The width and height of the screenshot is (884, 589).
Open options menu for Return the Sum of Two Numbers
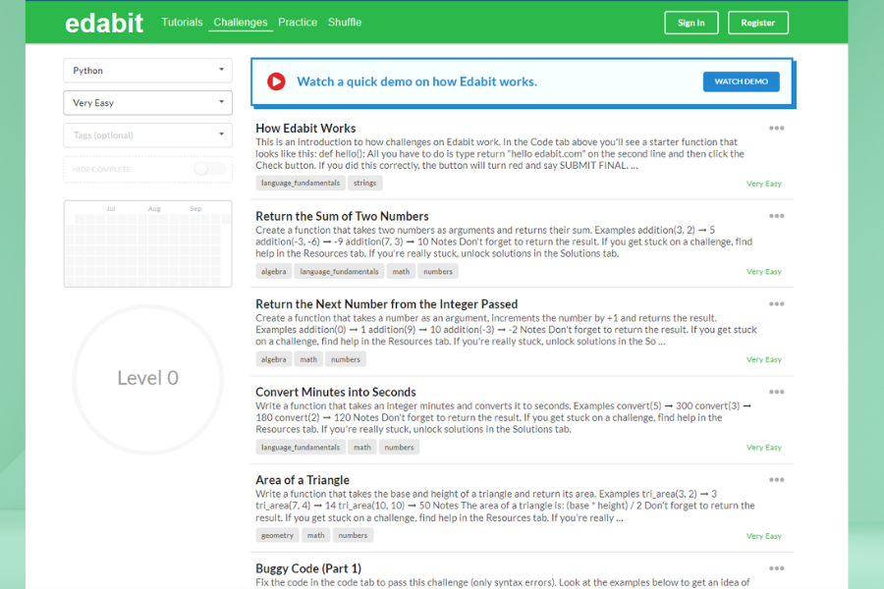776,216
